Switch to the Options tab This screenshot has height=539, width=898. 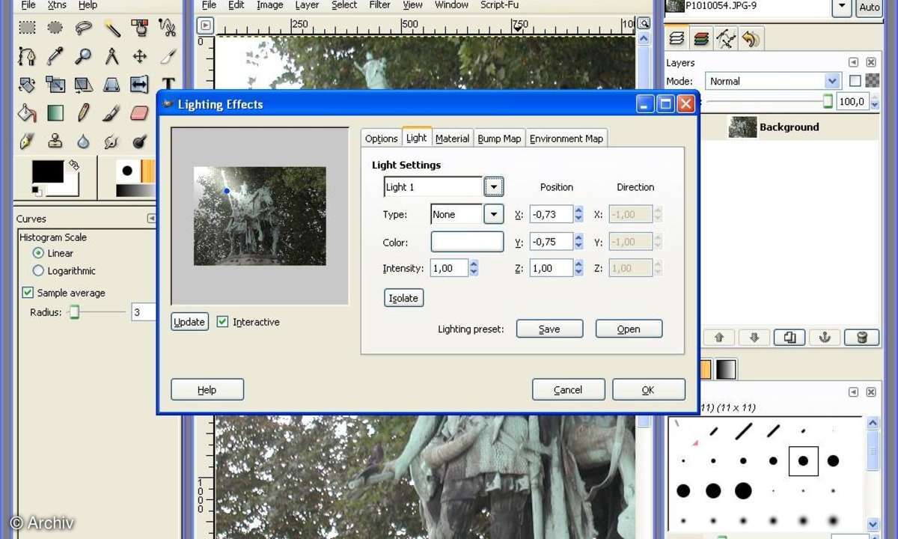coord(382,138)
